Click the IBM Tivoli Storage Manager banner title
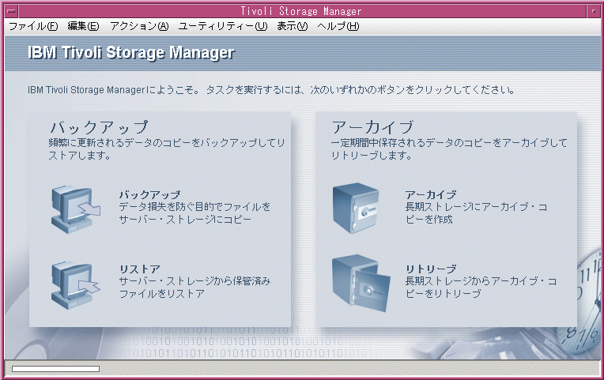Viewport: 604px width, 380px height. (131, 53)
